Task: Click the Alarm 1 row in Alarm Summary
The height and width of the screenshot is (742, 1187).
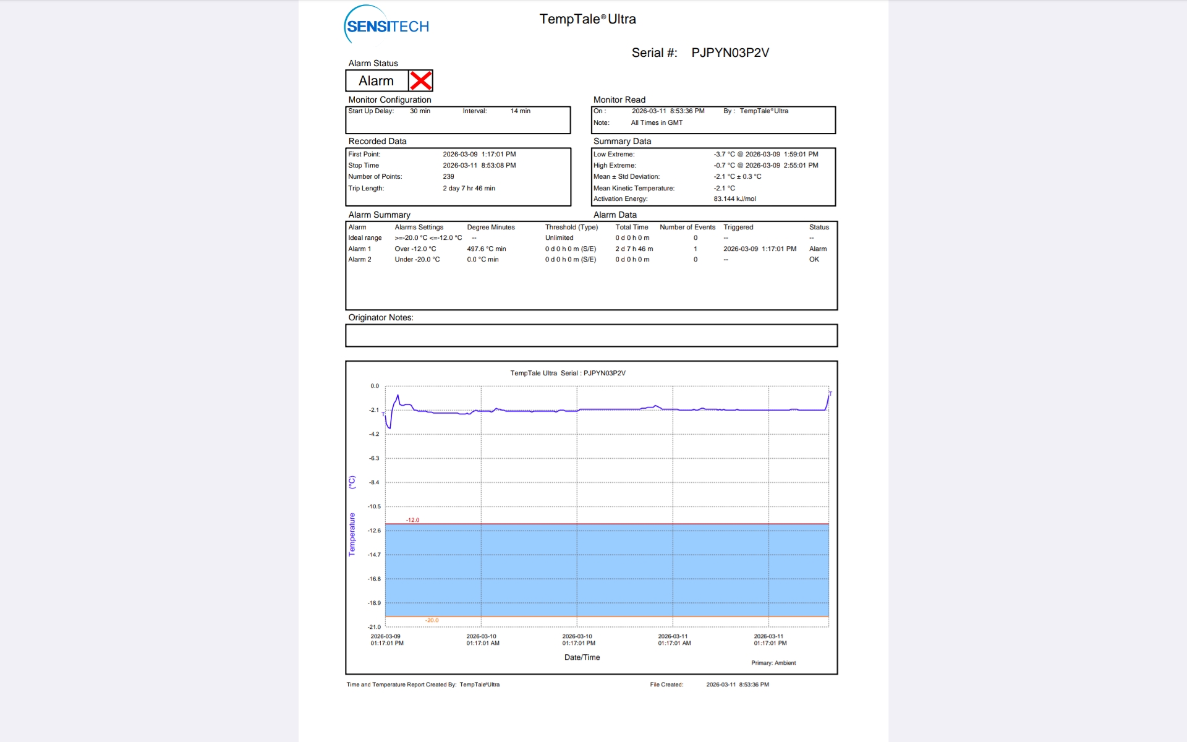Action: (x=360, y=249)
